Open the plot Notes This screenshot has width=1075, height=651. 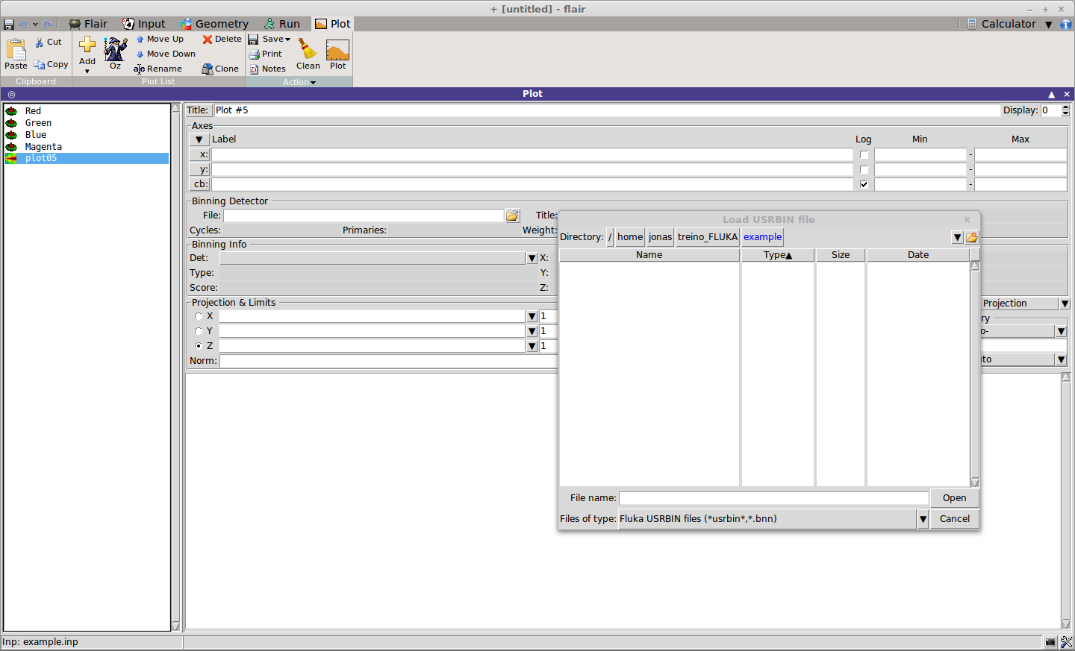tap(267, 69)
